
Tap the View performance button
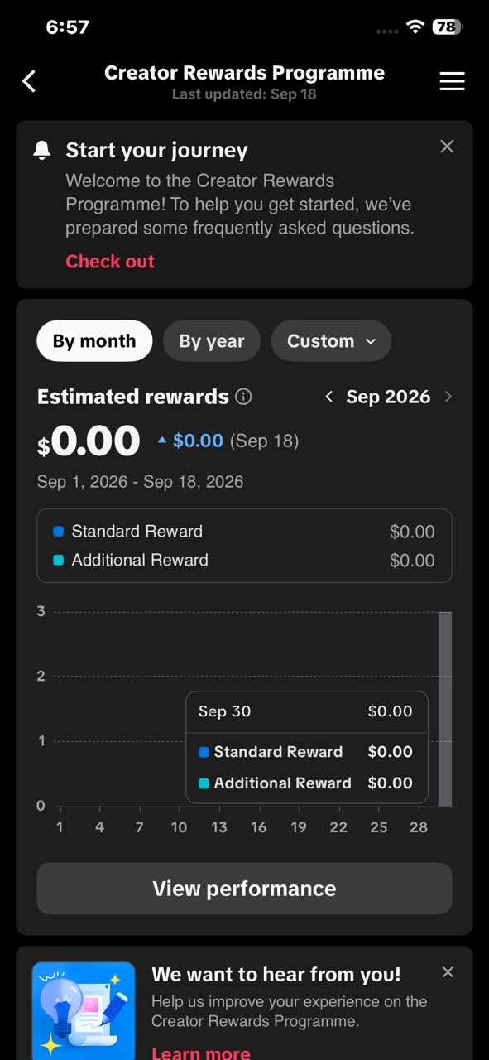point(244,889)
